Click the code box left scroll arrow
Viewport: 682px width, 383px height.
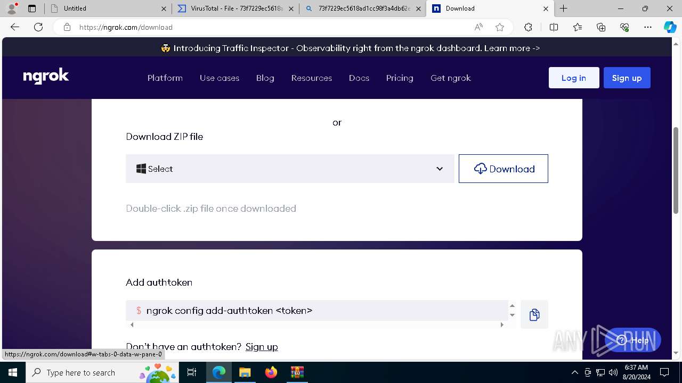pyautogui.click(x=132, y=324)
